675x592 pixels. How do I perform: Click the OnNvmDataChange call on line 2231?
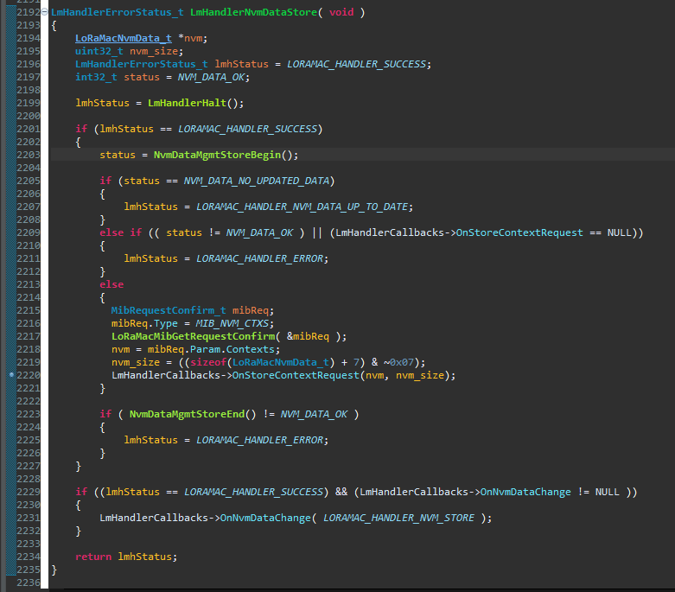[x=265, y=518]
